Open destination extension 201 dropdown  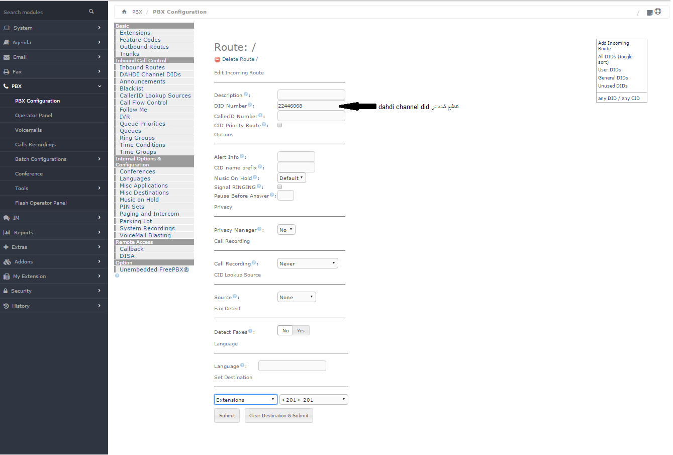[314, 400]
